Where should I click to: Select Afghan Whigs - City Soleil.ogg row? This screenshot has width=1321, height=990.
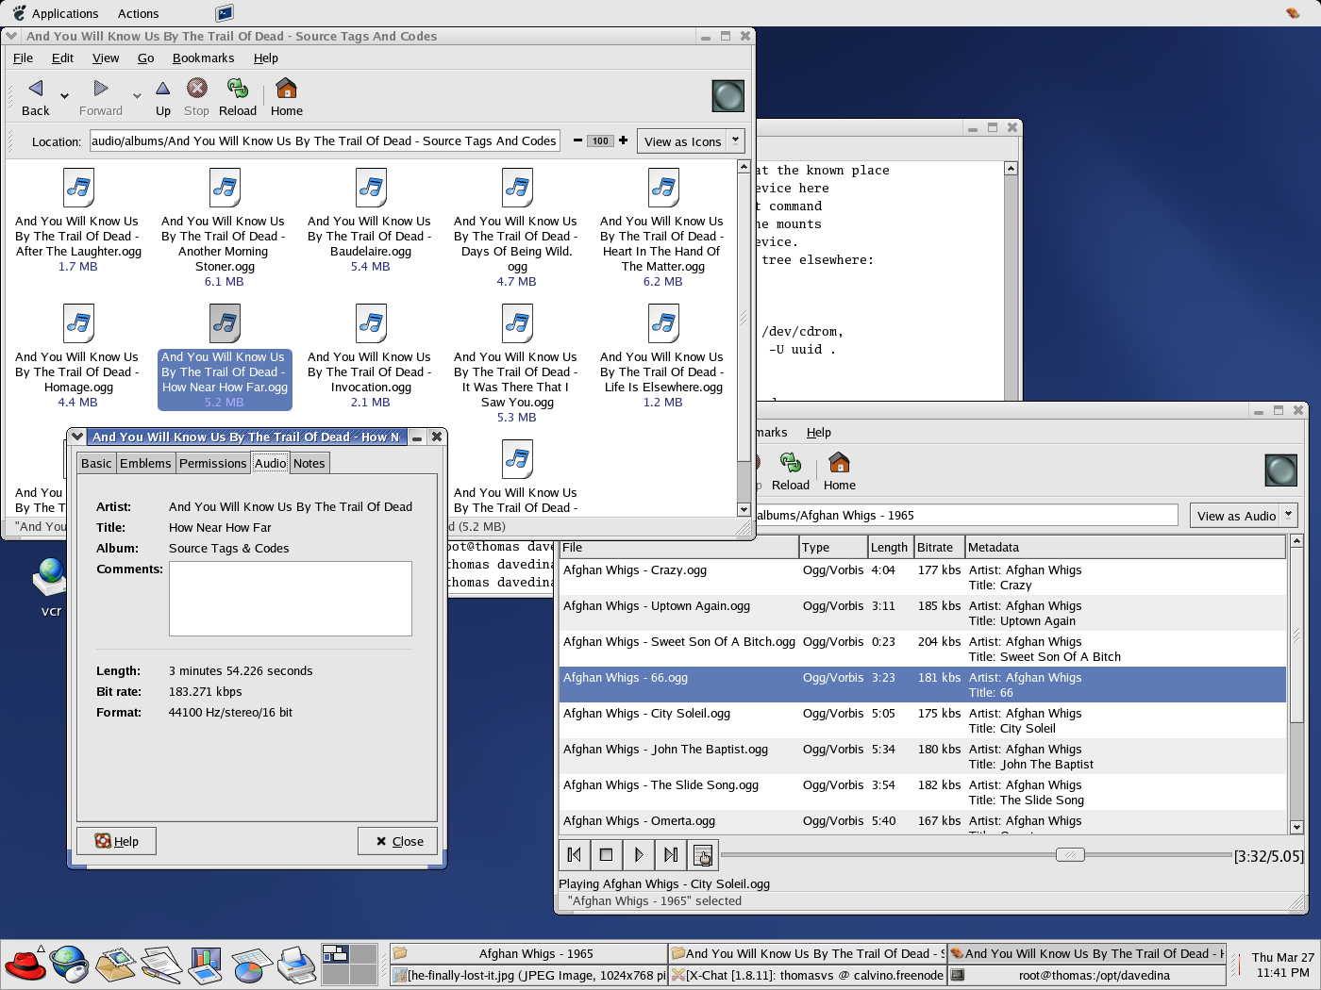pyautogui.click(x=922, y=720)
